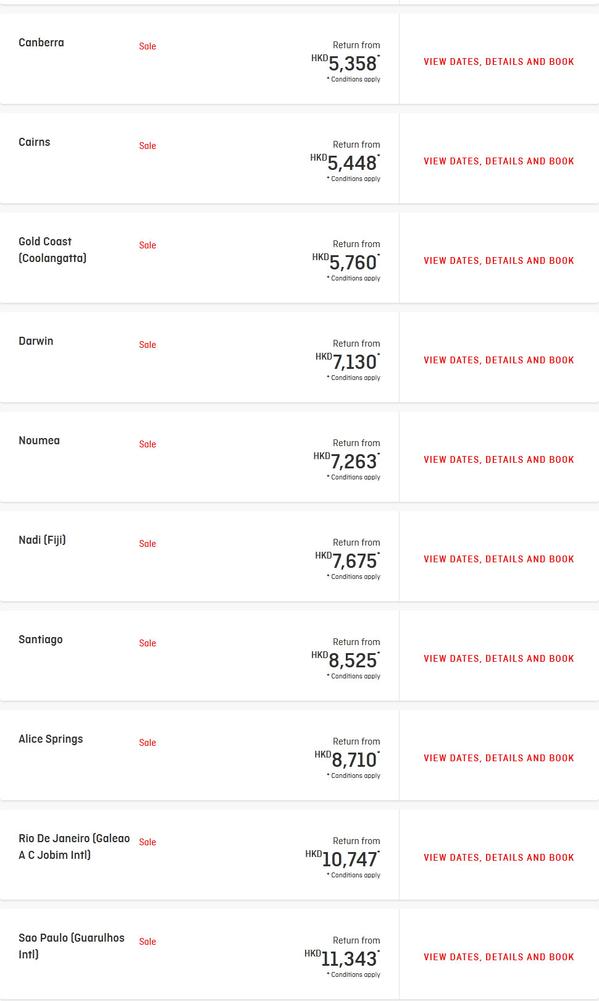Screen dimensions: 599x1001
Task: Open the Noumea fare booking link
Action: 499,460
